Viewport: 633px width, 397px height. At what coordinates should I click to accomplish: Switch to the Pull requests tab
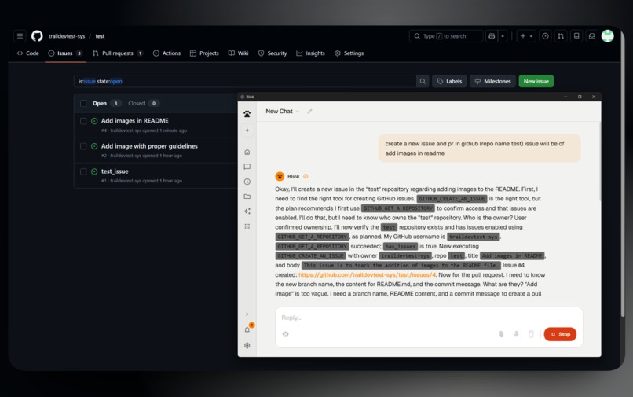118,53
